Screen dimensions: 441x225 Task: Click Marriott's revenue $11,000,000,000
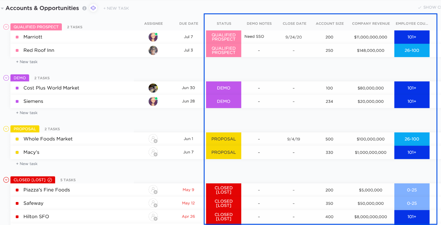(x=371, y=37)
